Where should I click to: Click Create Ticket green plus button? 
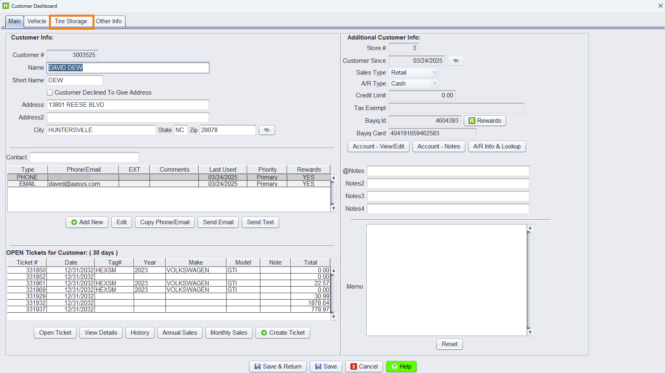pos(283,333)
